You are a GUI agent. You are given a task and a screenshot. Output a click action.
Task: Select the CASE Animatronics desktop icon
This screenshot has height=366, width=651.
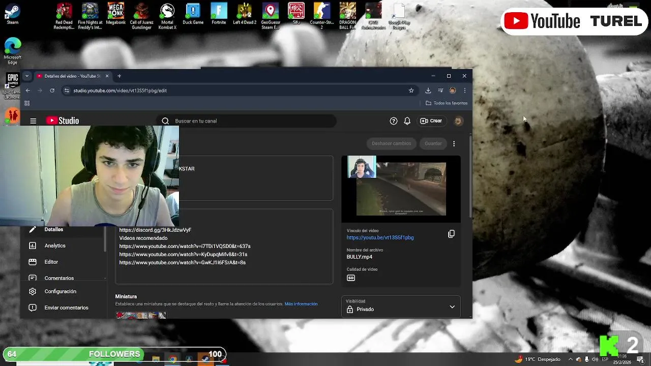click(373, 16)
